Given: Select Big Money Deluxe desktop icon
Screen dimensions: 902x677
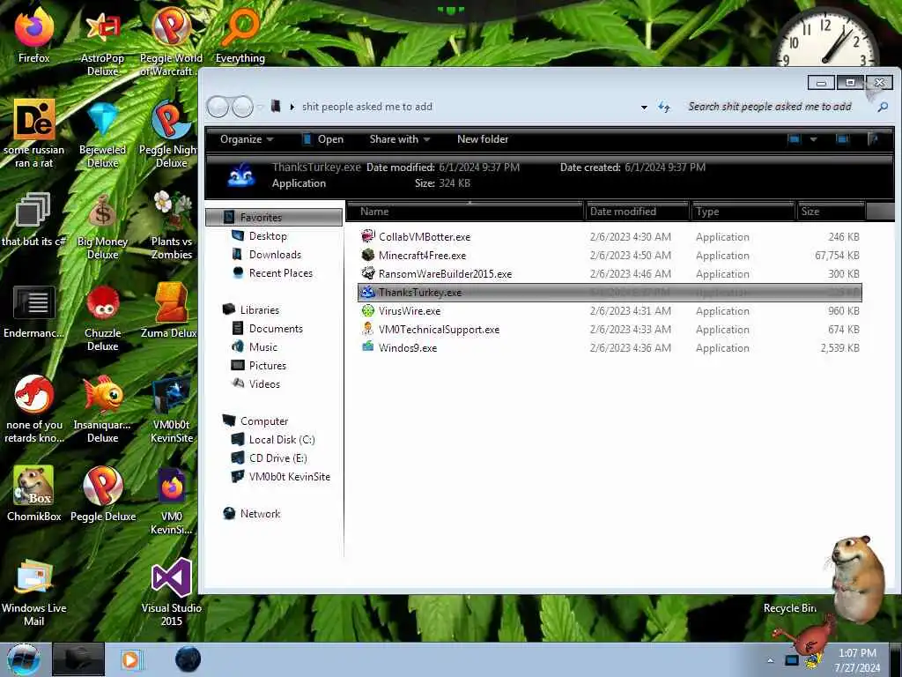Looking at the screenshot, I should 102,226.
